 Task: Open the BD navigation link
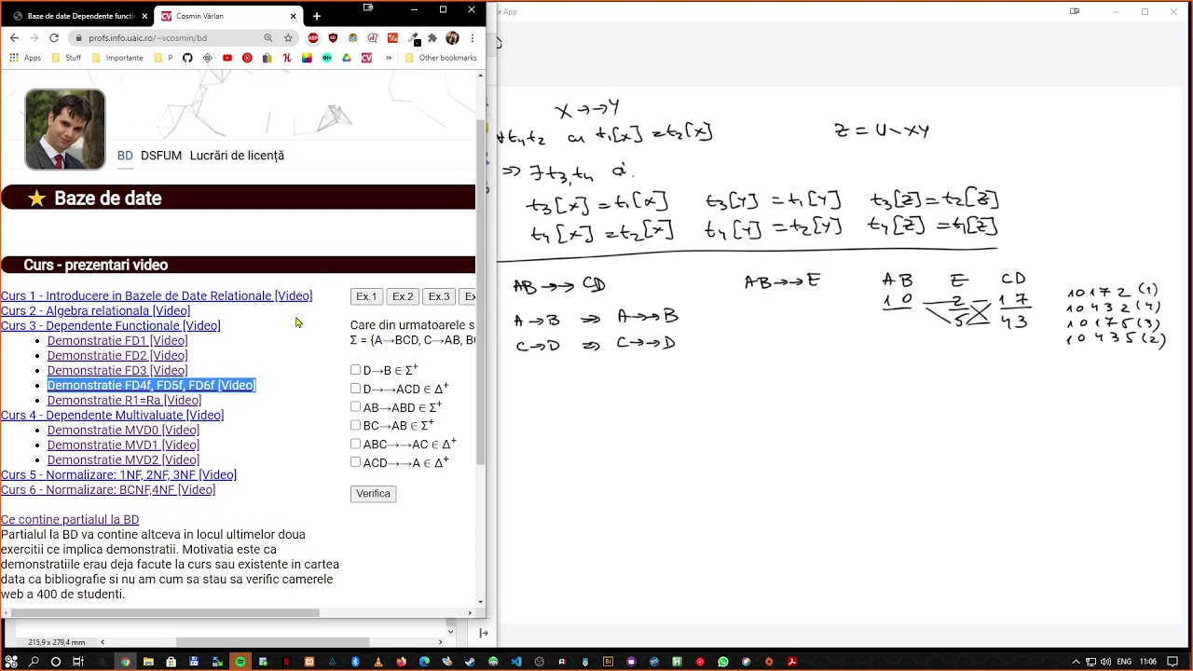click(x=125, y=156)
